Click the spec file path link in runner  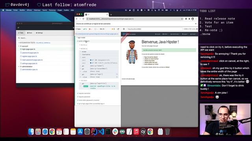click(98, 34)
